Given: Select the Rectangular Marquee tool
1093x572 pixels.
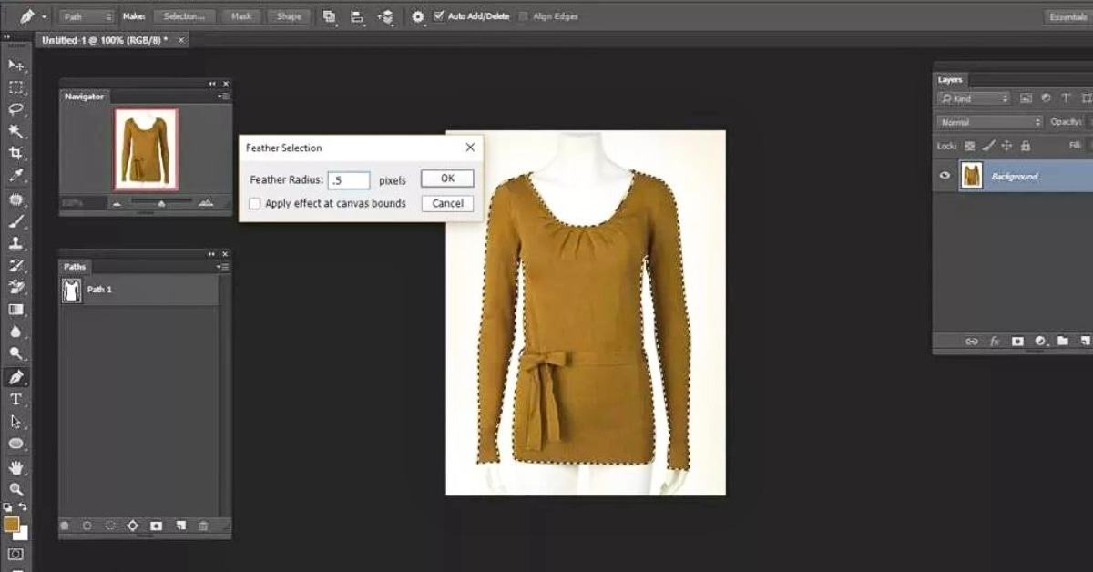Looking at the screenshot, I should (x=15, y=87).
